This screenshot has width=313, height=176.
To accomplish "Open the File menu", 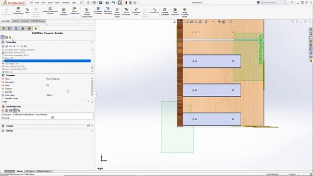I will 31,2.
